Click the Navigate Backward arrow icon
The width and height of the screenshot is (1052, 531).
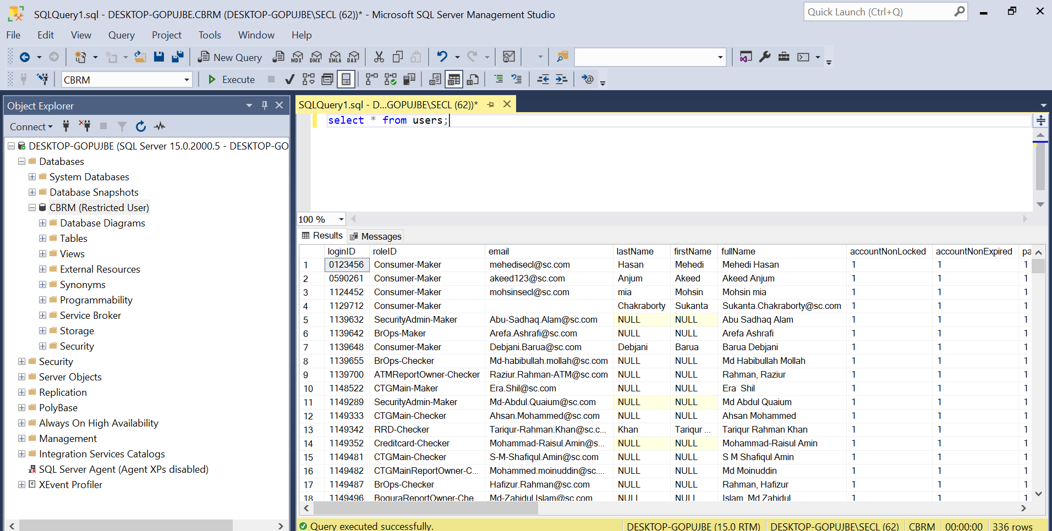click(25, 57)
